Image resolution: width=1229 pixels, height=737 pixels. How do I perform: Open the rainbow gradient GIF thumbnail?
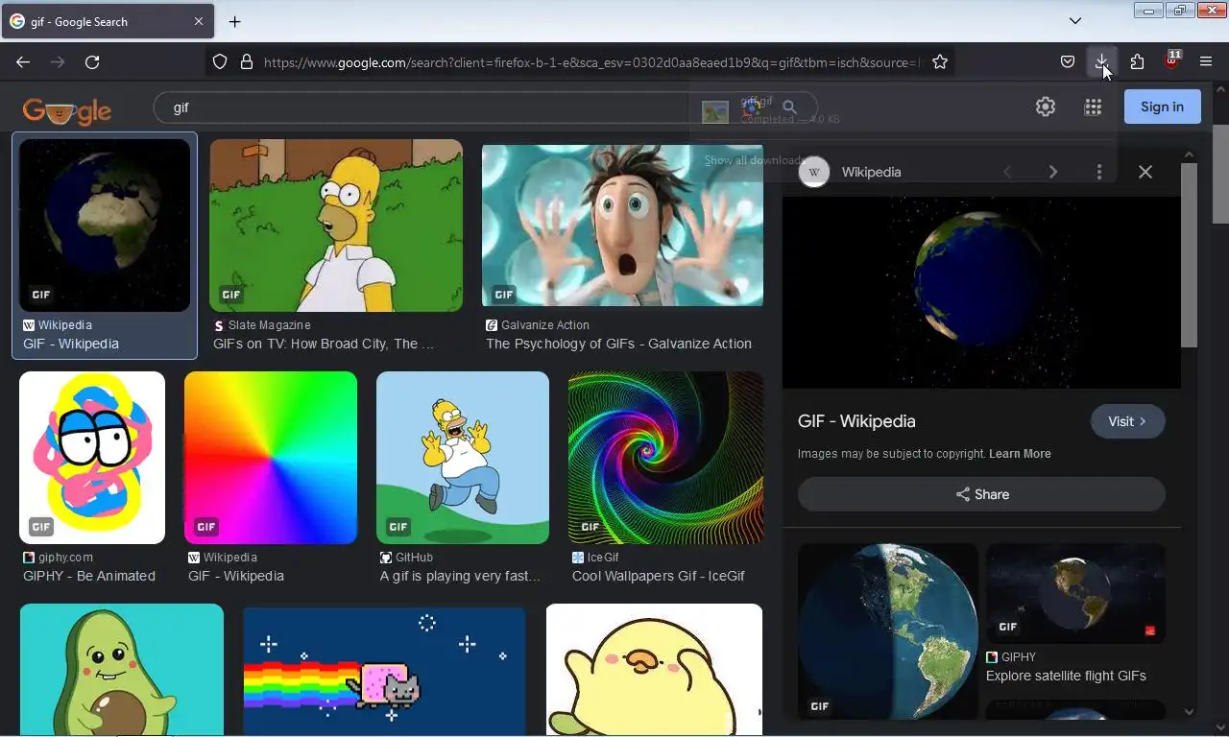click(271, 458)
